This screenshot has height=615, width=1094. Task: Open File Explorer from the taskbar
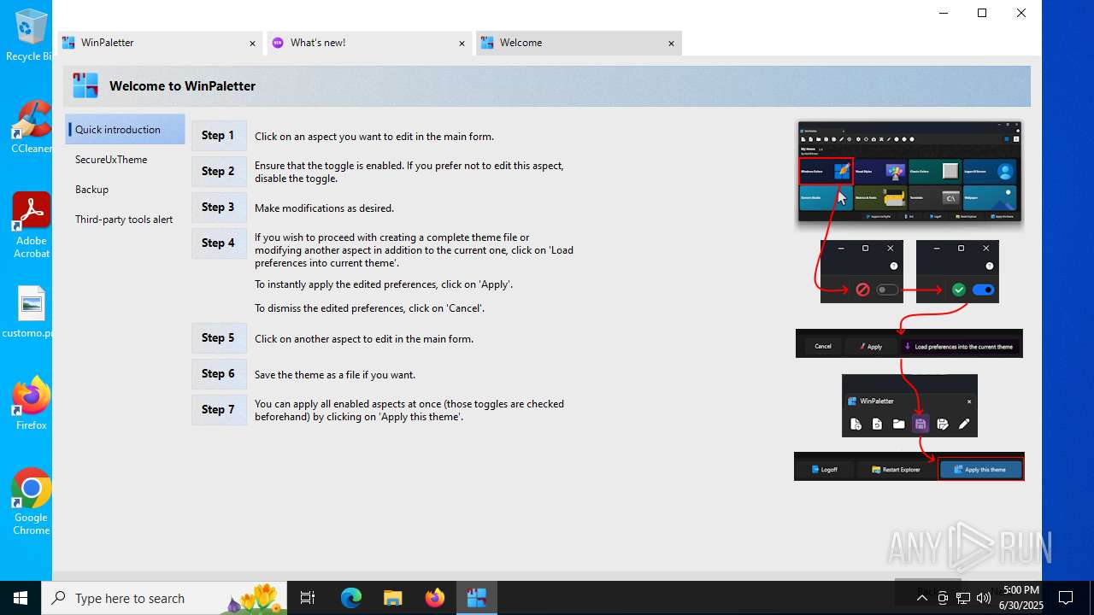click(x=392, y=598)
